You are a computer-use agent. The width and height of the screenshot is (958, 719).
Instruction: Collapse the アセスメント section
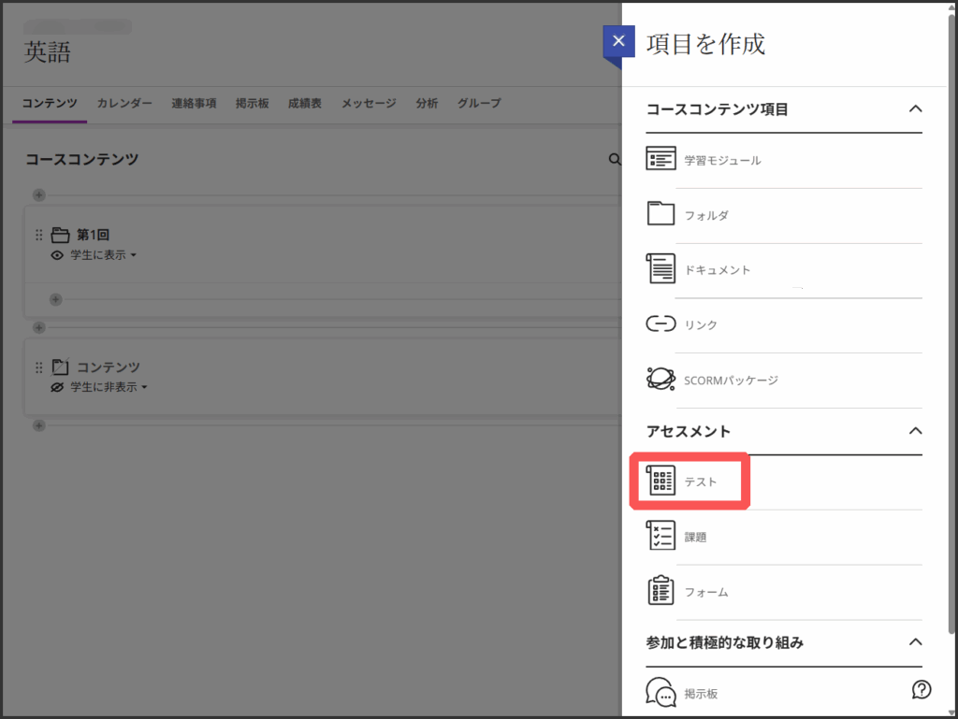pos(916,431)
